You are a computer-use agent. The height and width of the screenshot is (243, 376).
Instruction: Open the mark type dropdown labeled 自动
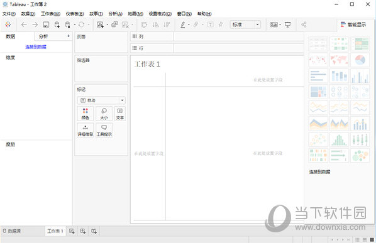pyautogui.click(x=101, y=100)
